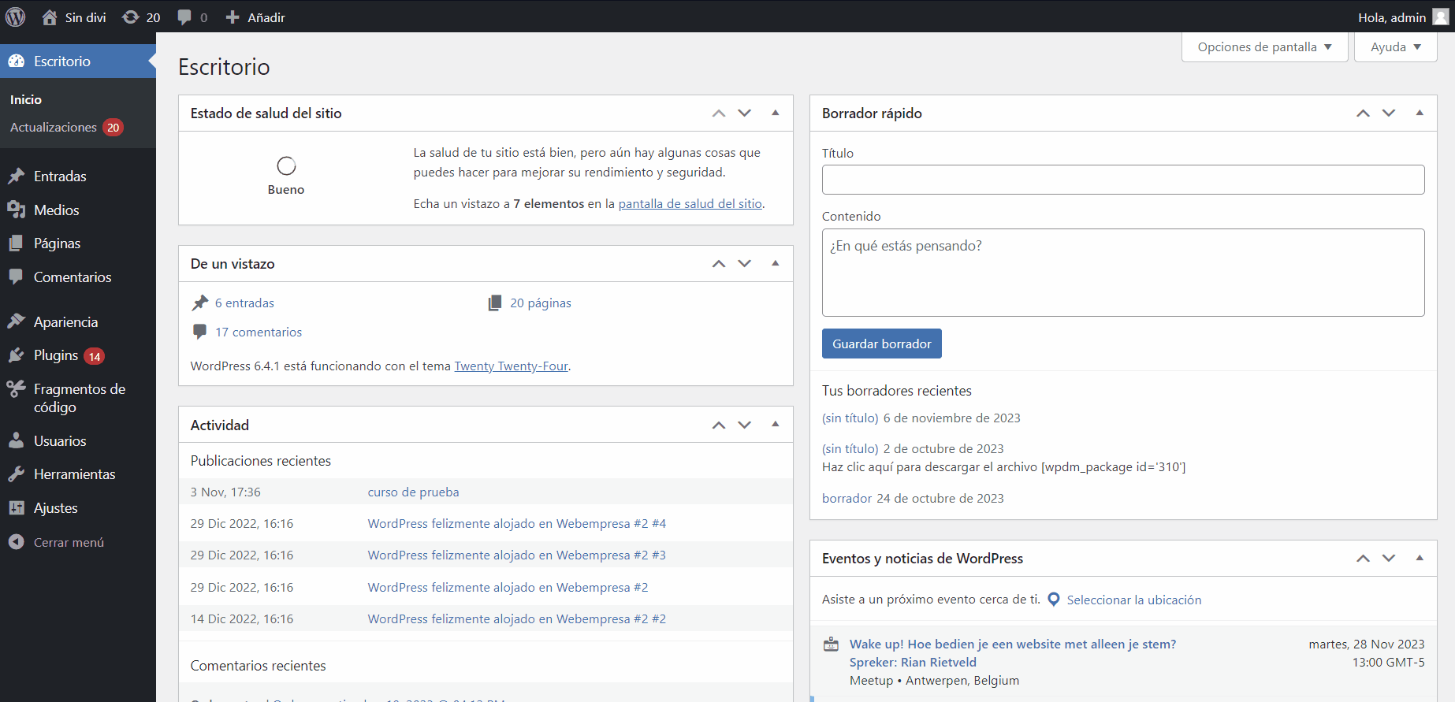Screen dimensions: 1455x702
Task: Open Fragmentos de código snippets menu
Action: [79, 398]
